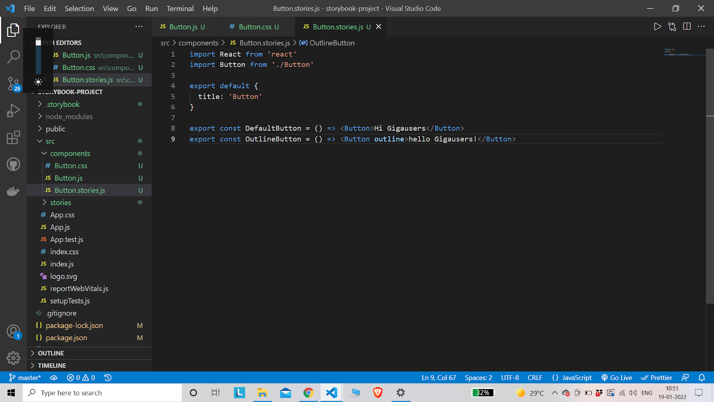Open the Run and Debug view
This screenshot has height=402, width=714.
click(13, 110)
